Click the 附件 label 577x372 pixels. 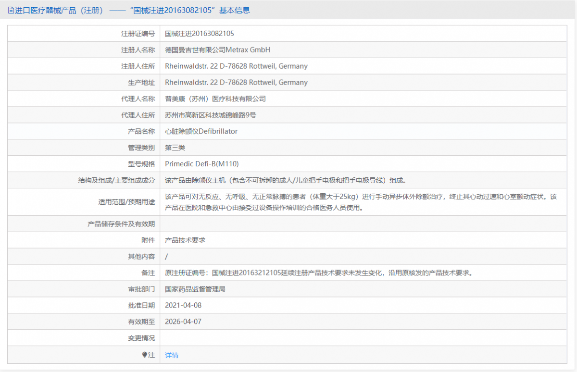pos(148,240)
